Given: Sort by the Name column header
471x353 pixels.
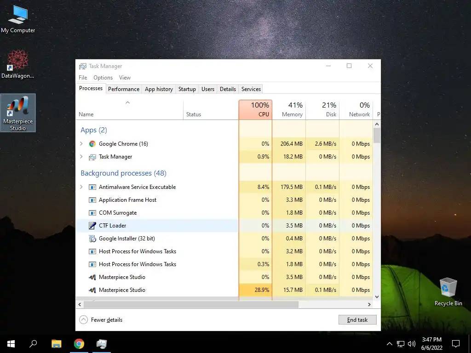Looking at the screenshot, I should (x=129, y=110).
